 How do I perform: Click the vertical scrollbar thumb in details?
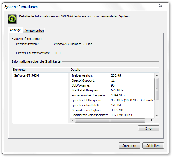[x=157, y=89]
